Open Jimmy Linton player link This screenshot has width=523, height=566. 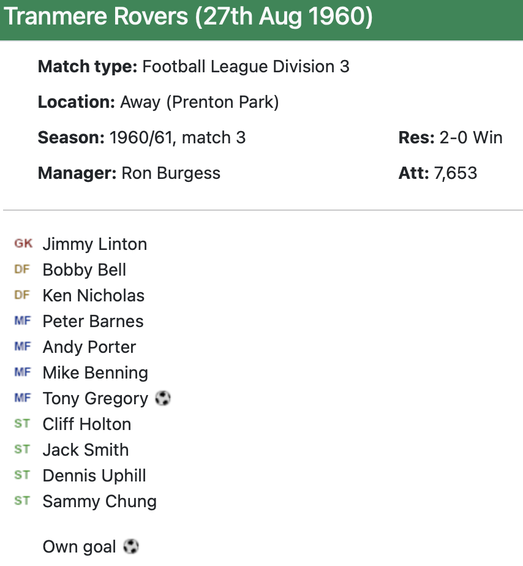point(95,244)
